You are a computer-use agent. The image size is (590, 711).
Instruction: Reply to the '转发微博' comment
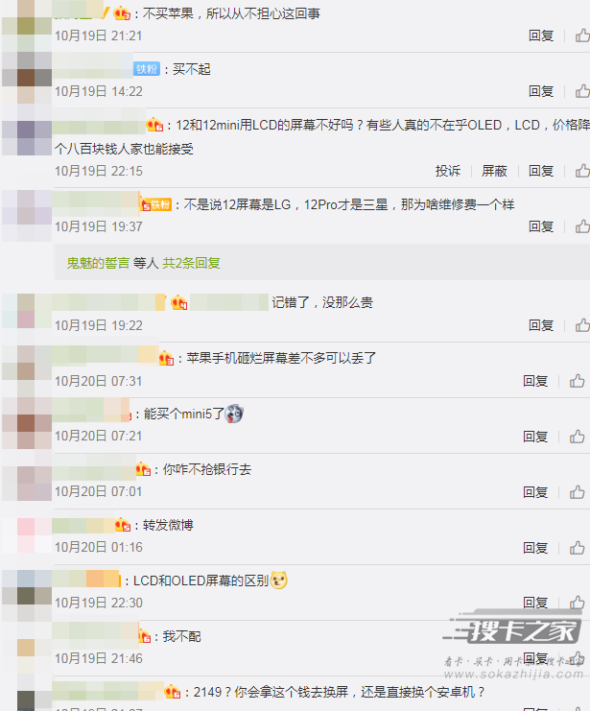(x=535, y=548)
